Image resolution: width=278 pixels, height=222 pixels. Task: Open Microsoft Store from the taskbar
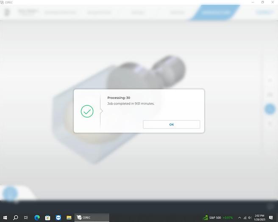[x=47, y=217]
